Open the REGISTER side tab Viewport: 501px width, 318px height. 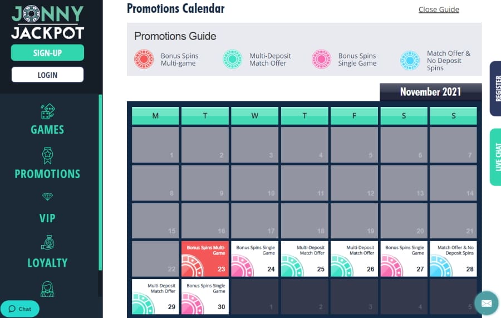495,89
